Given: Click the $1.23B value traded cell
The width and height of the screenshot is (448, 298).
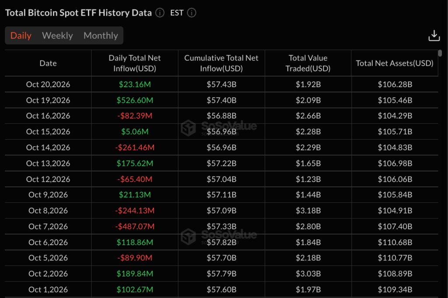Looking at the screenshot, I should (x=308, y=179).
